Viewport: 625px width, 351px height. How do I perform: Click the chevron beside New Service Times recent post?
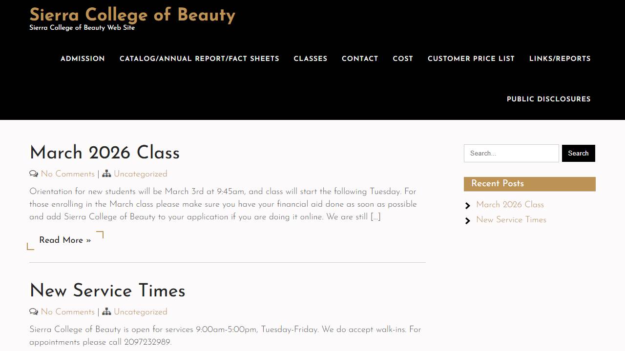468,221
